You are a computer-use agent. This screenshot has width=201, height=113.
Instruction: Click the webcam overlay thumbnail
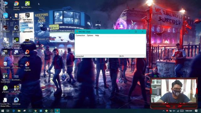coord(174,91)
